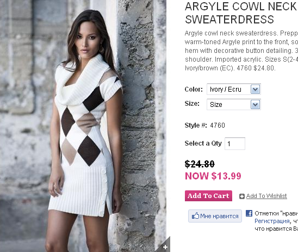The width and height of the screenshot is (298, 252).
Task: Click the crossed-out $24.80 price
Action: click(200, 164)
